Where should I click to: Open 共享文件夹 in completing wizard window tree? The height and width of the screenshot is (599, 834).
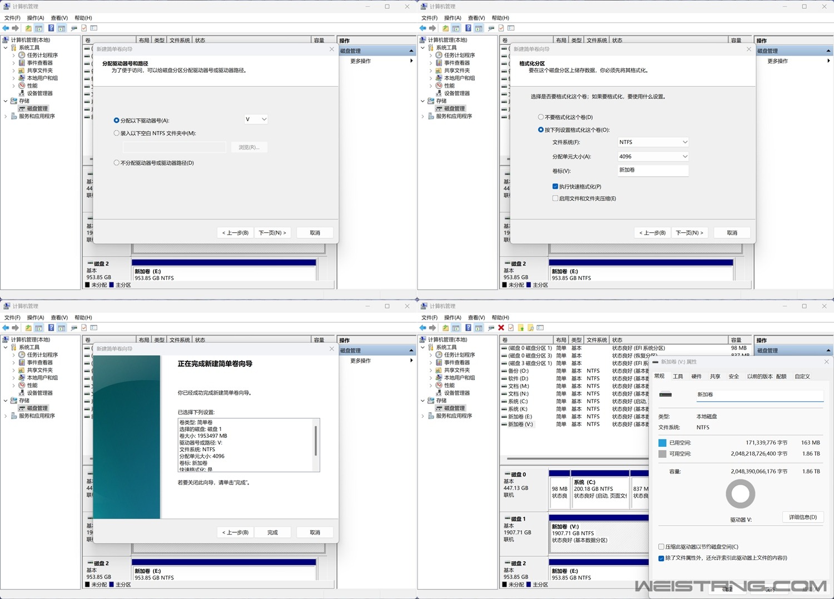(39, 370)
